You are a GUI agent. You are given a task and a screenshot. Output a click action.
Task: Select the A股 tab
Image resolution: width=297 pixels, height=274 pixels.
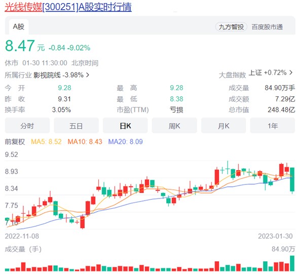pos(19,27)
